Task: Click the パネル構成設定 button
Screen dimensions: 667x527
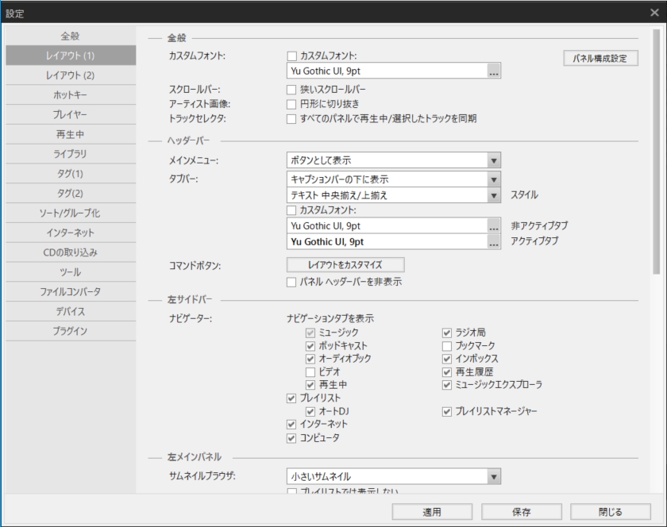Action: tap(603, 58)
